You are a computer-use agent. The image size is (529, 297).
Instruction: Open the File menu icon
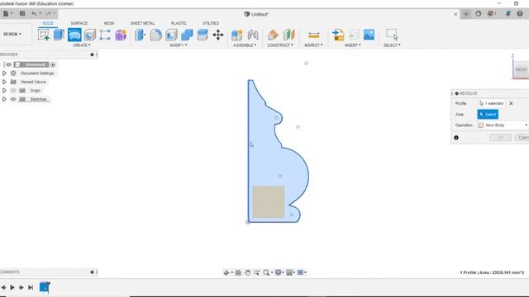click(6, 14)
